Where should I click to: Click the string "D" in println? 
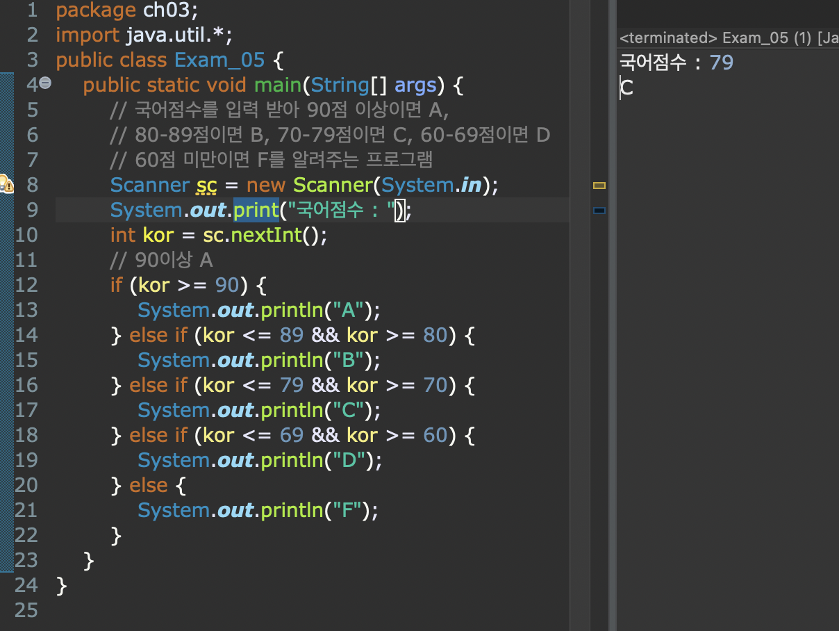coord(348,460)
